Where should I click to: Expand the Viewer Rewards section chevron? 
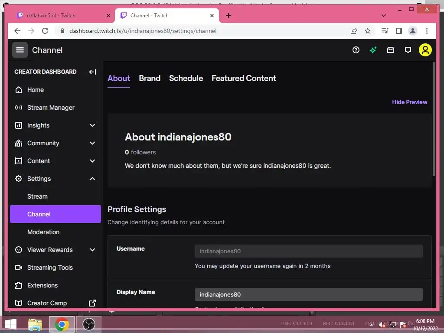pos(92,250)
